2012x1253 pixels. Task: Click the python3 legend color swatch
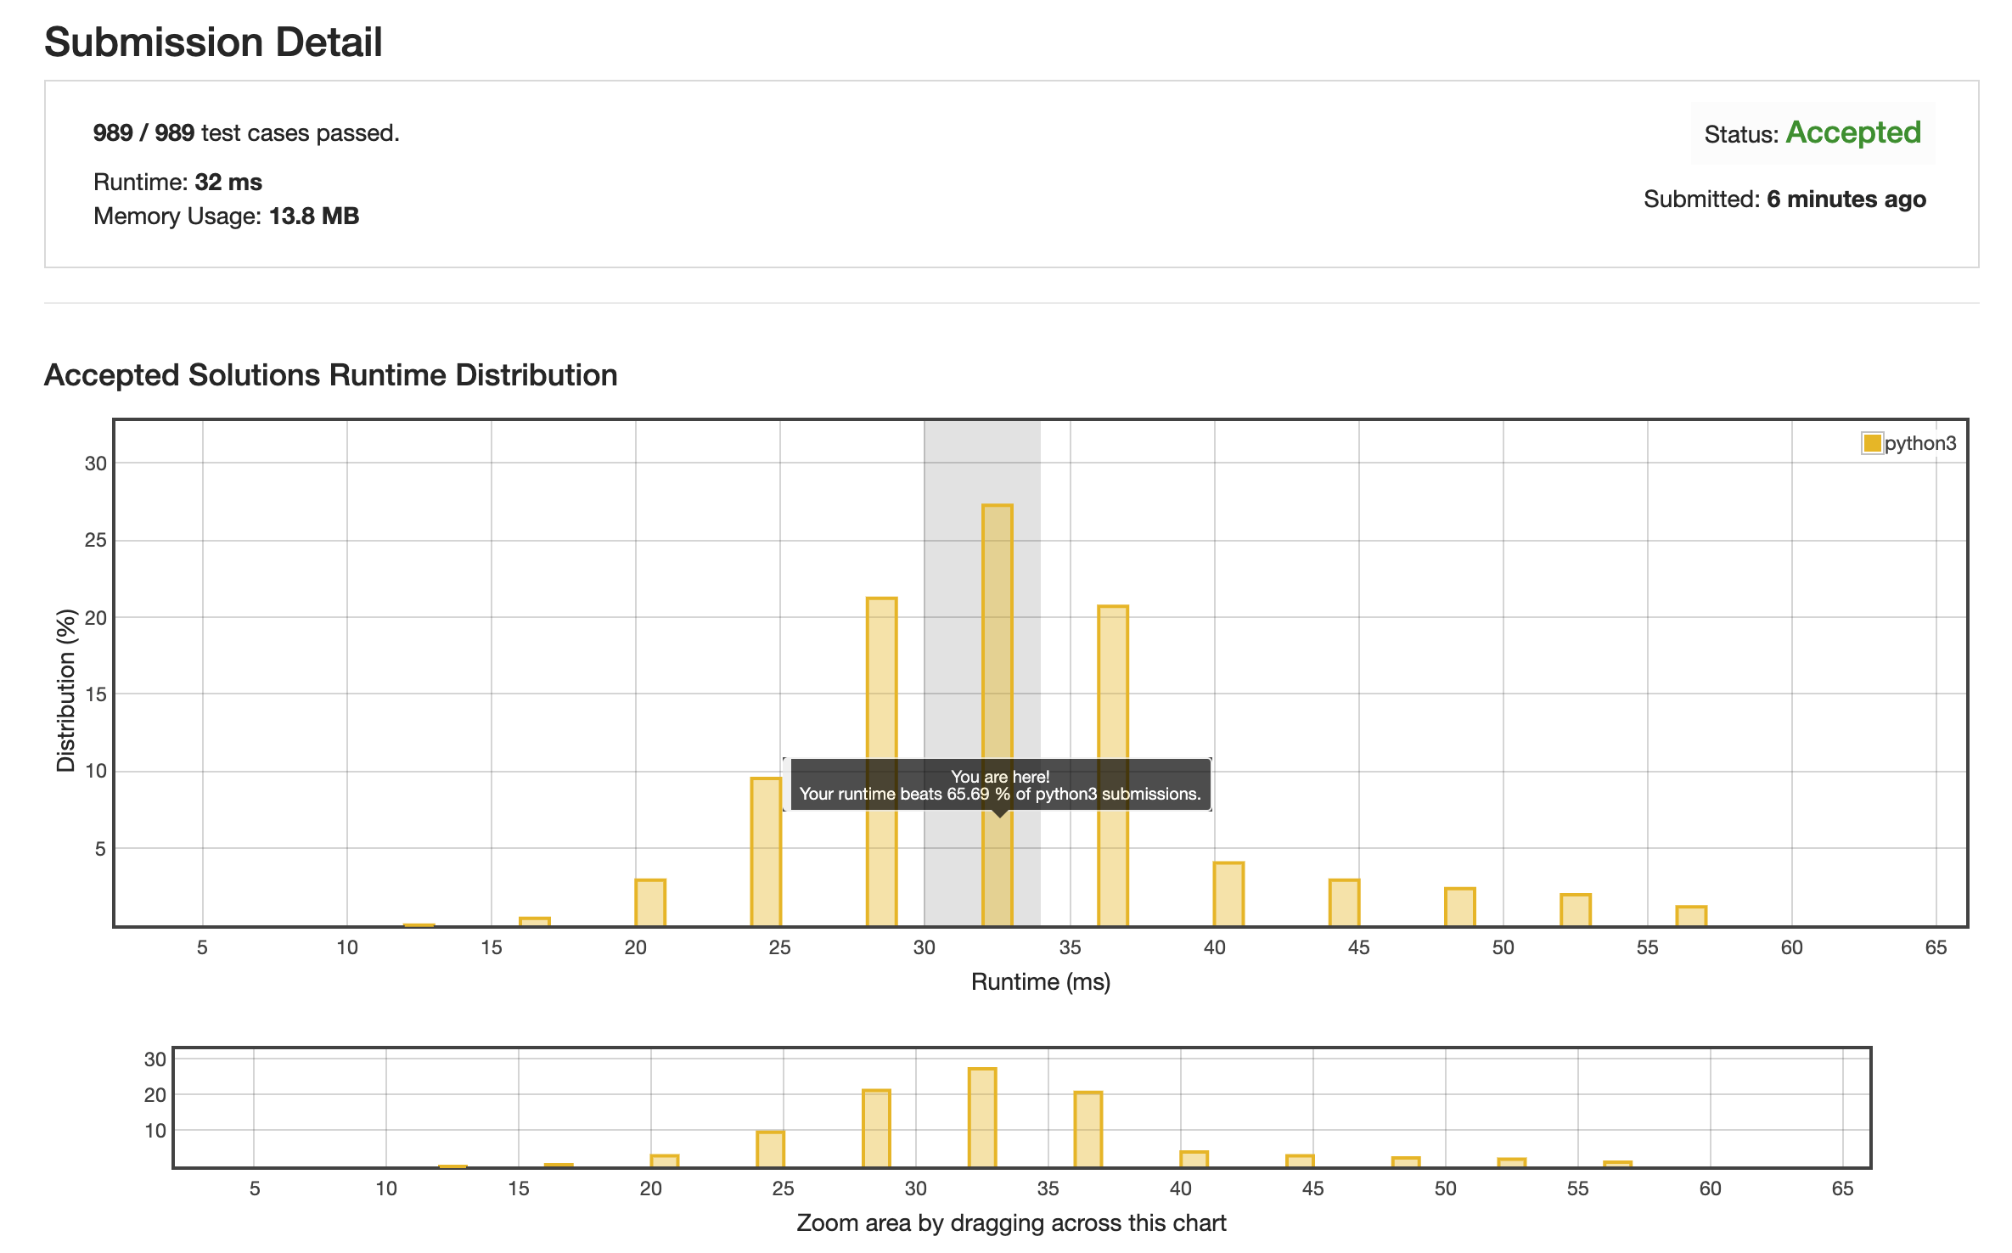click(x=1871, y=443)
